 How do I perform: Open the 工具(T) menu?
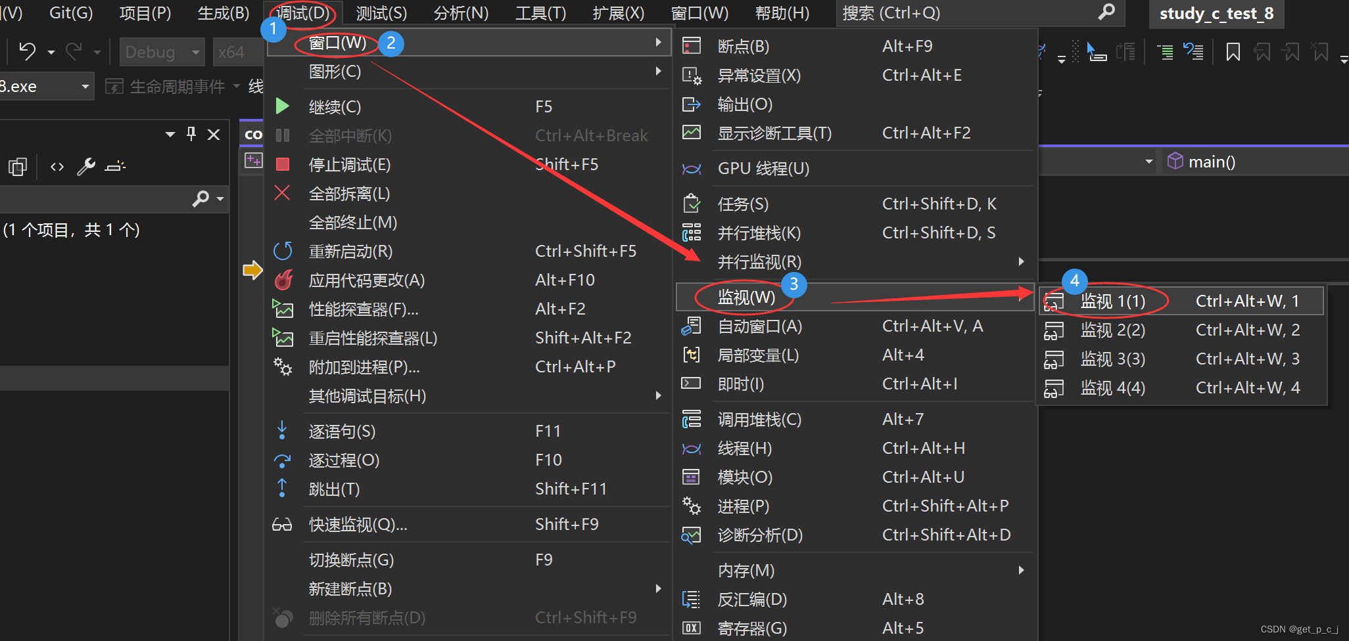point(539,12)
